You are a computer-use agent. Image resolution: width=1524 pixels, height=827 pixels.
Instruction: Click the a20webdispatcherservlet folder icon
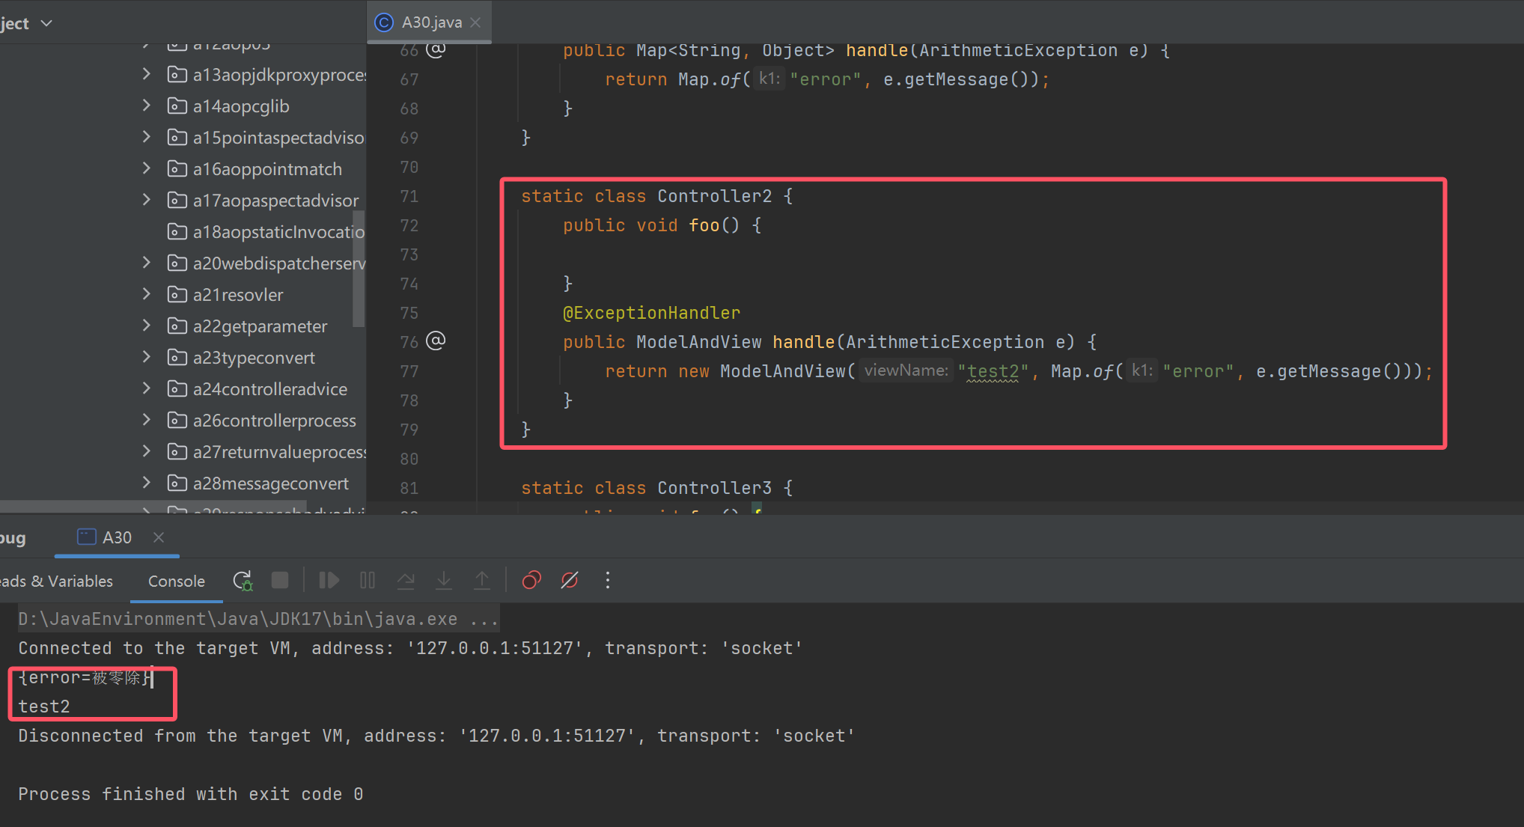point(177,263)
